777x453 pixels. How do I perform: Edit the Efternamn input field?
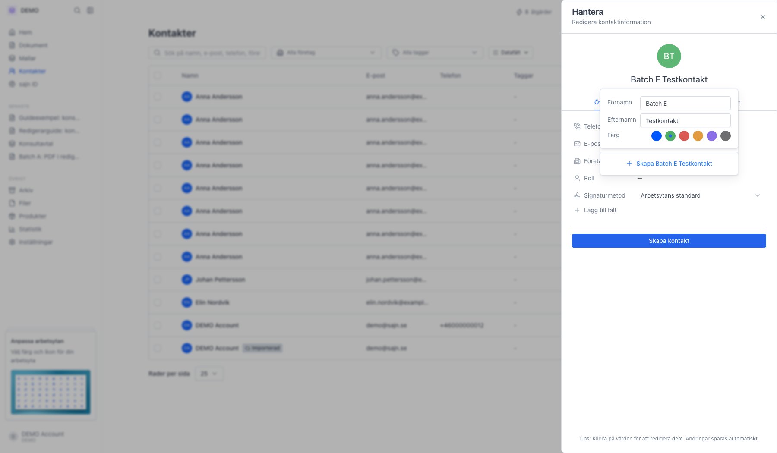coord(685,120)
